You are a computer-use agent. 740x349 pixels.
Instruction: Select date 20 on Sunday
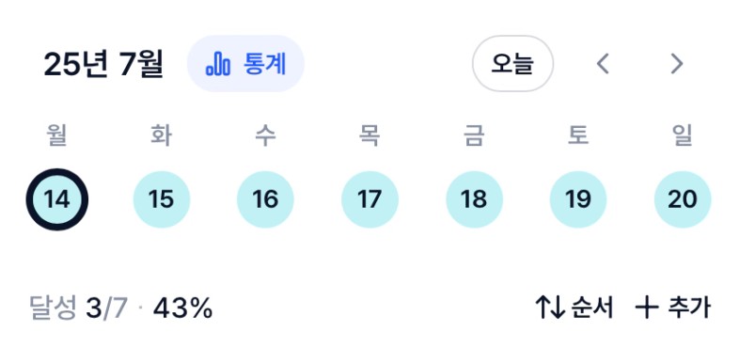click(683, 199)
